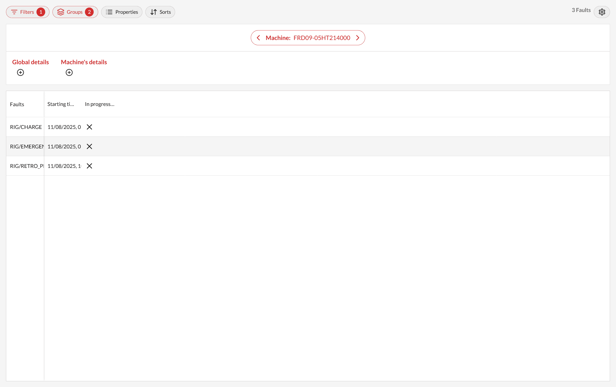Click the X icon in RIG/CHARGE row

[89, 127]
